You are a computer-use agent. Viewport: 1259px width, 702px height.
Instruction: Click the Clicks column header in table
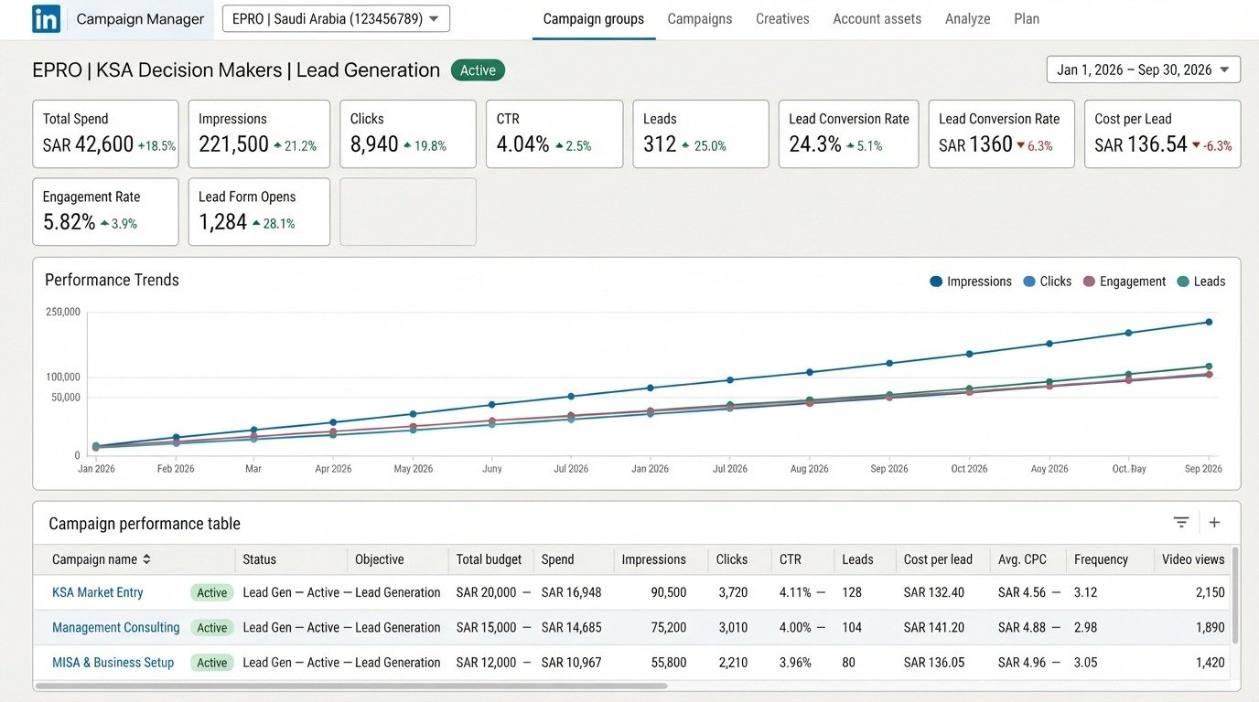(732, 559)
